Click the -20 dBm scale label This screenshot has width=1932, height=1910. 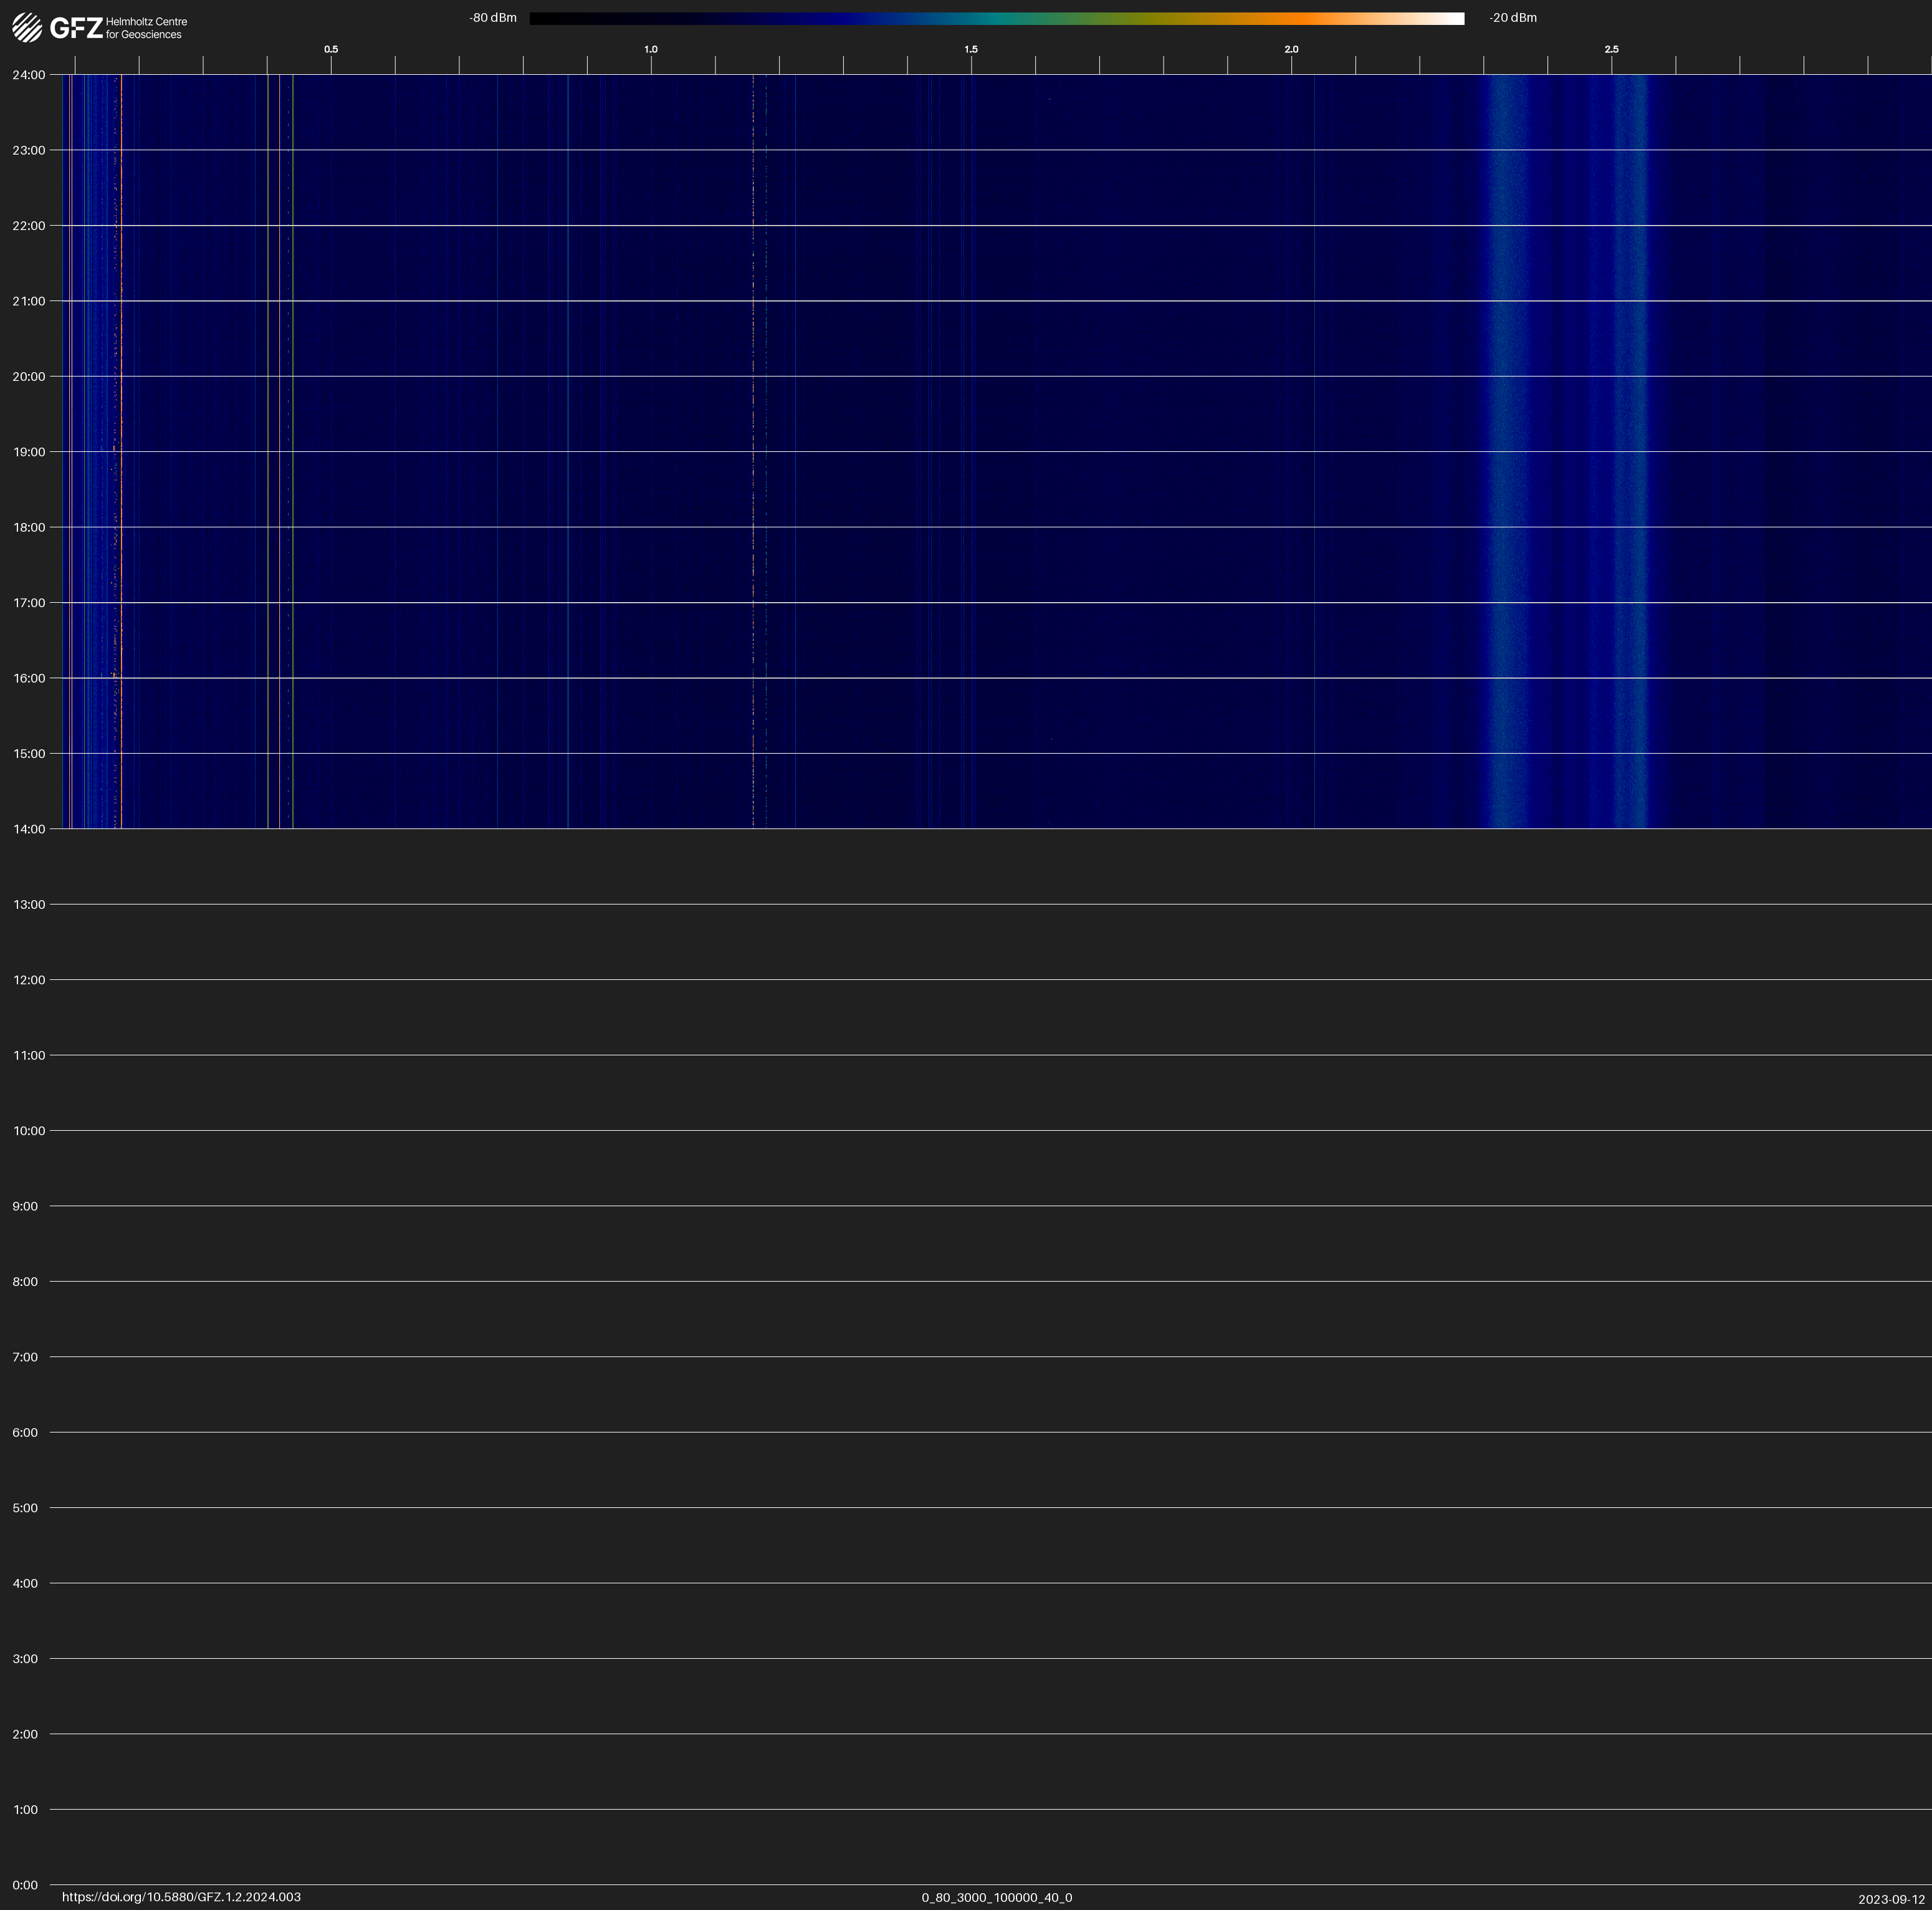pos(1513,18)
